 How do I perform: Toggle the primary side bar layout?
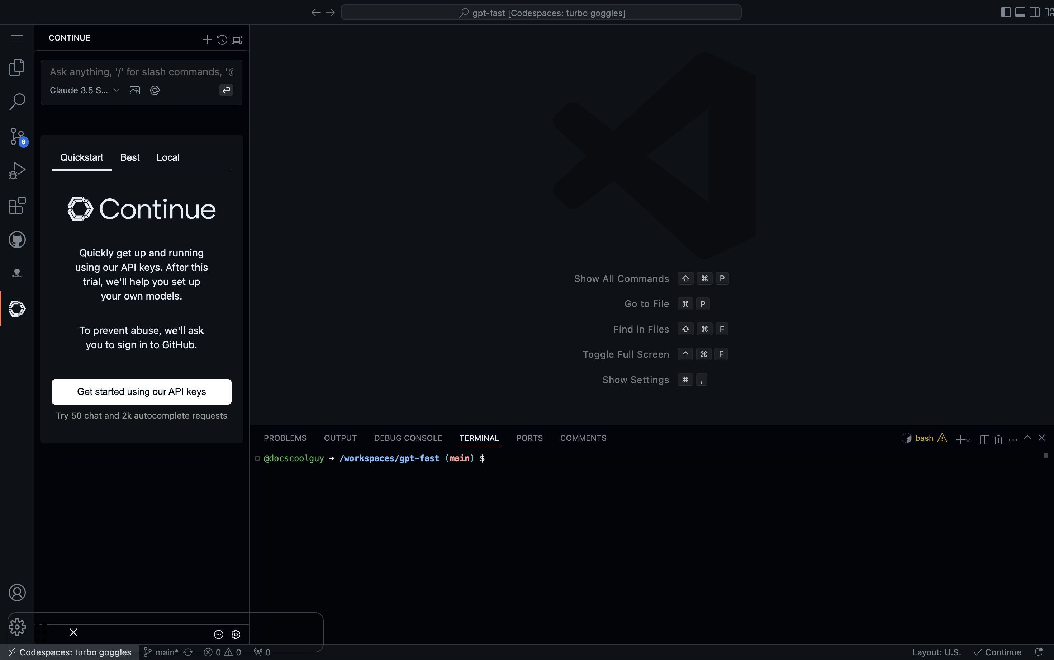pos(1005,12)
